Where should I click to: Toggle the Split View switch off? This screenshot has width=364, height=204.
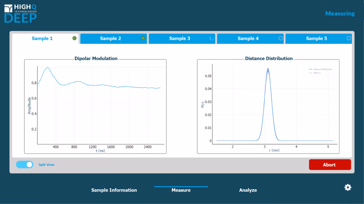pyautogui.click(x=25, y=164)
